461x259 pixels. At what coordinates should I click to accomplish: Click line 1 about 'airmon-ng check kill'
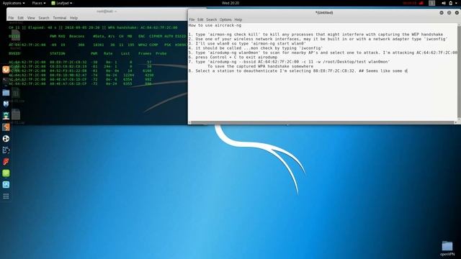click(315, 35)
